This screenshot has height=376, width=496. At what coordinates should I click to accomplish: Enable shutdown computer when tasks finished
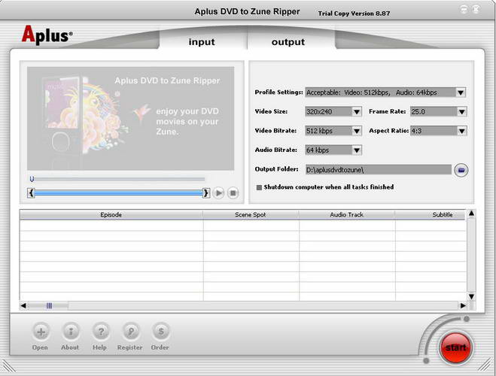pos(259,187)
